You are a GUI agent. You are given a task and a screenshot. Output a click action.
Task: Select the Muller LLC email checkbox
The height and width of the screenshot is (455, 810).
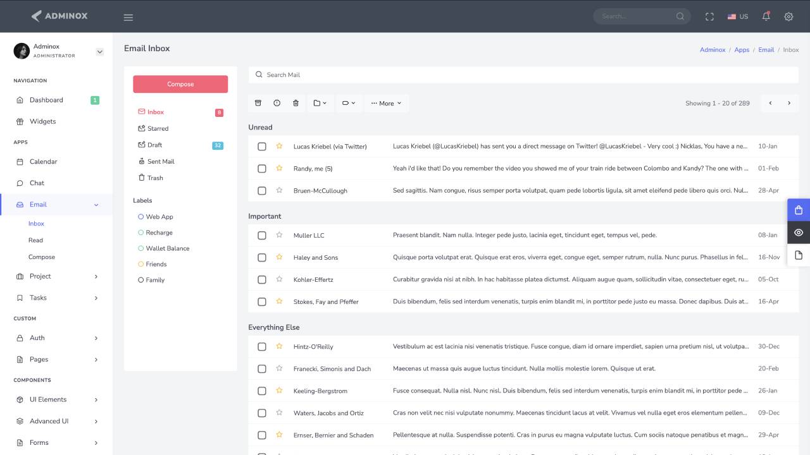(262, 236)
